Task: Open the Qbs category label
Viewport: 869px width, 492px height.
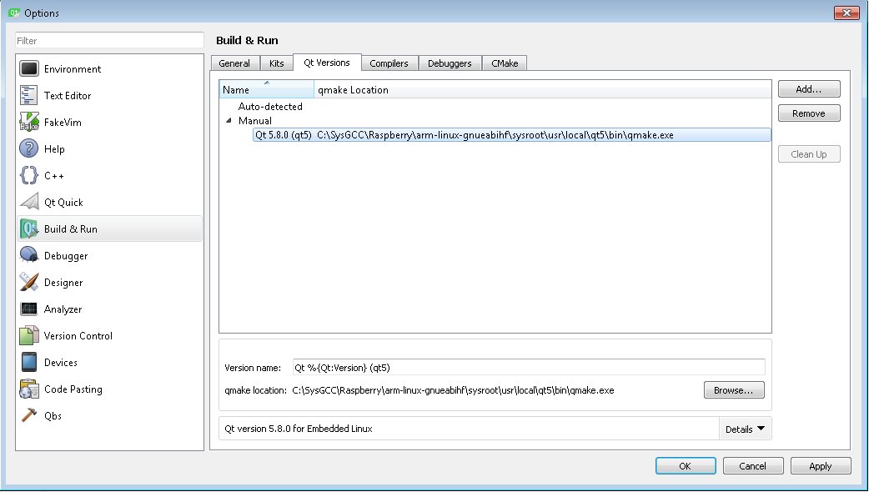Action: (x=53, y=415)
